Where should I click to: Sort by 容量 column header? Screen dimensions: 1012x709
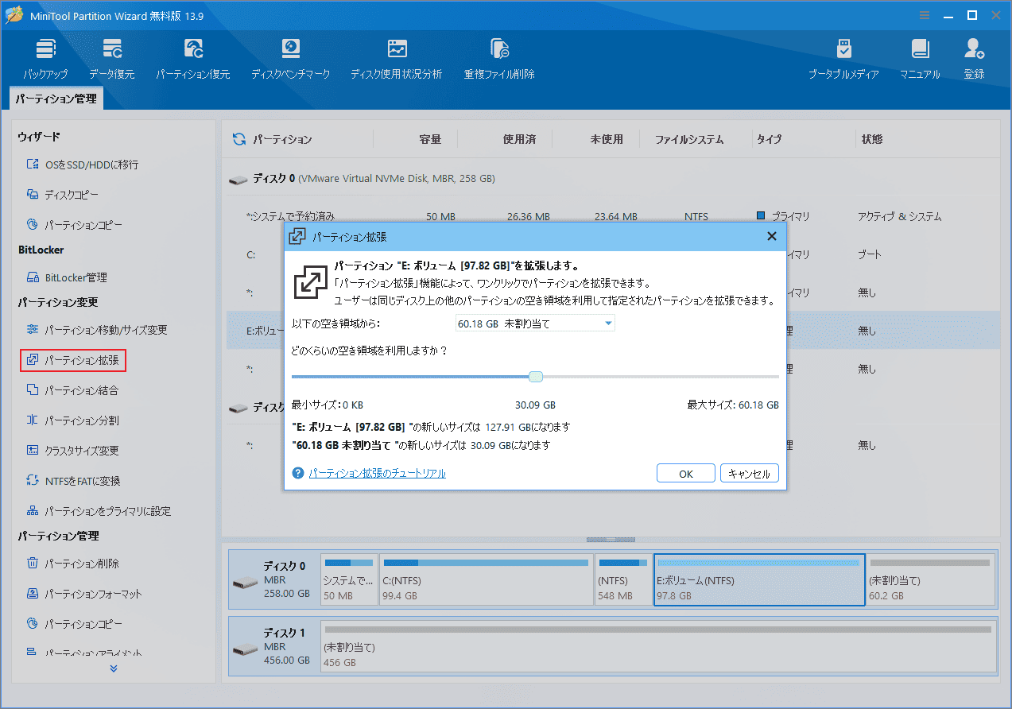point(430,139)
